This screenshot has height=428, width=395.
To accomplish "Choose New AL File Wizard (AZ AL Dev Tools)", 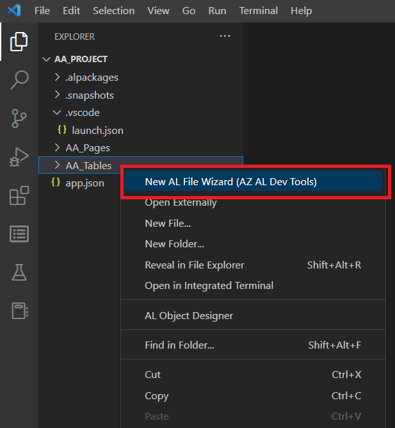I will (253, 181).
